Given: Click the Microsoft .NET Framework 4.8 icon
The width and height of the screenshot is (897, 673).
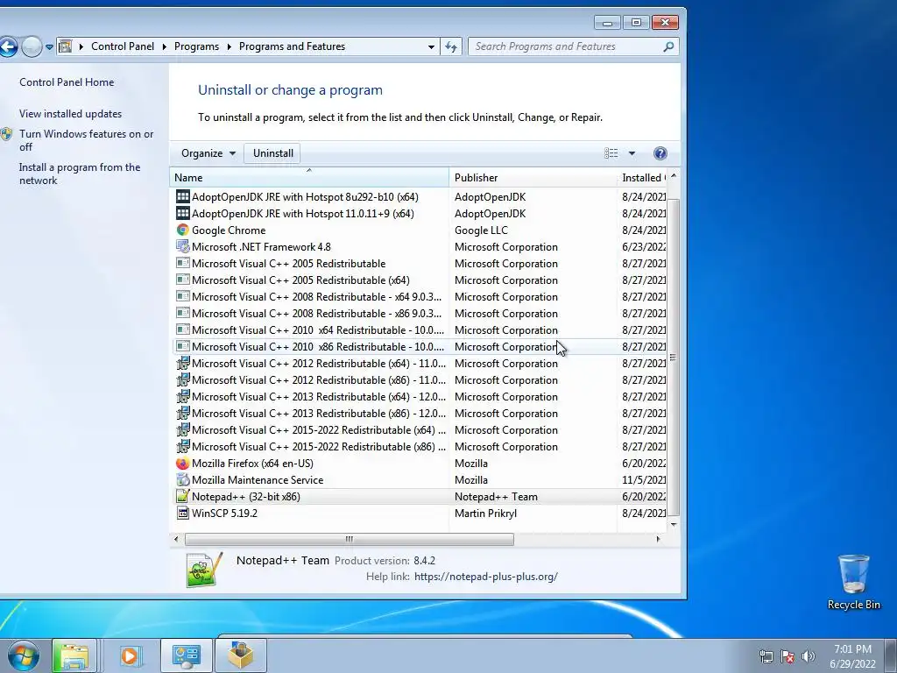Looking at the screenshot, I should [182, 246].
